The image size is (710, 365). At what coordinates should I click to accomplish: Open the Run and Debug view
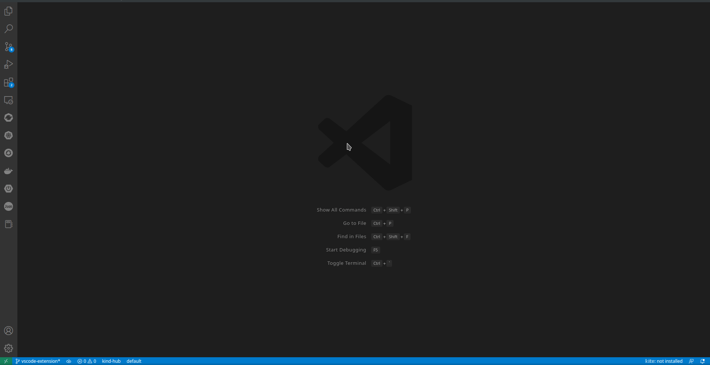(9, 64)
